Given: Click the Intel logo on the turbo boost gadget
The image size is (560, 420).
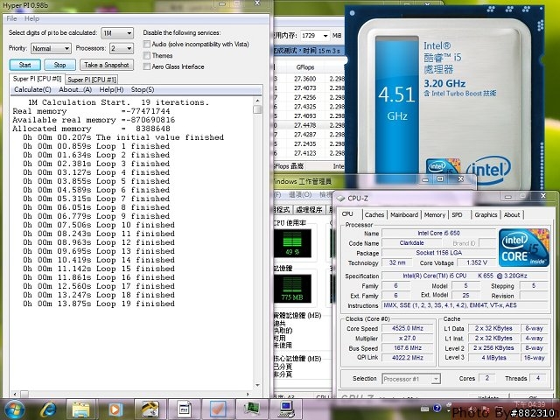Looking at the screenshot, I should [x=488, y=170].
